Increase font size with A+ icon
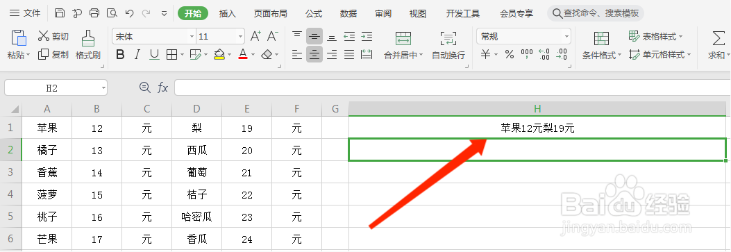The image size is (731, 252). click(255, 36)
